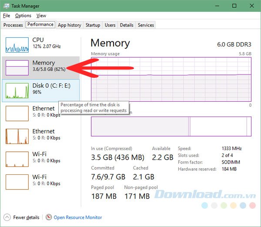The height and width of the screenshot is (227, 261).
Task: Click the Memory composition bar
Action: [x=171, y=127]
